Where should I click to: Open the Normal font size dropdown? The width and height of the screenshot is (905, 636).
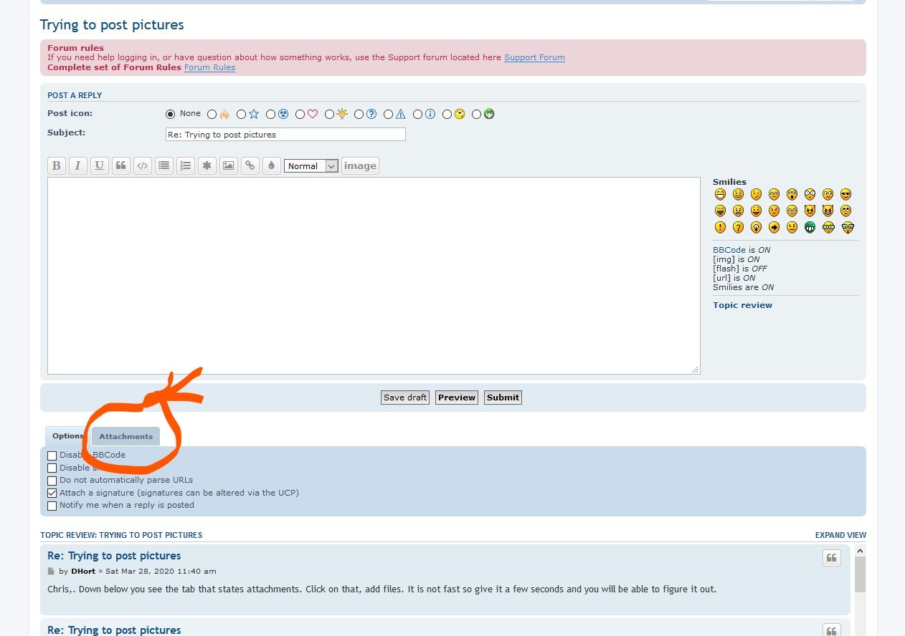(x=311, y=165)
